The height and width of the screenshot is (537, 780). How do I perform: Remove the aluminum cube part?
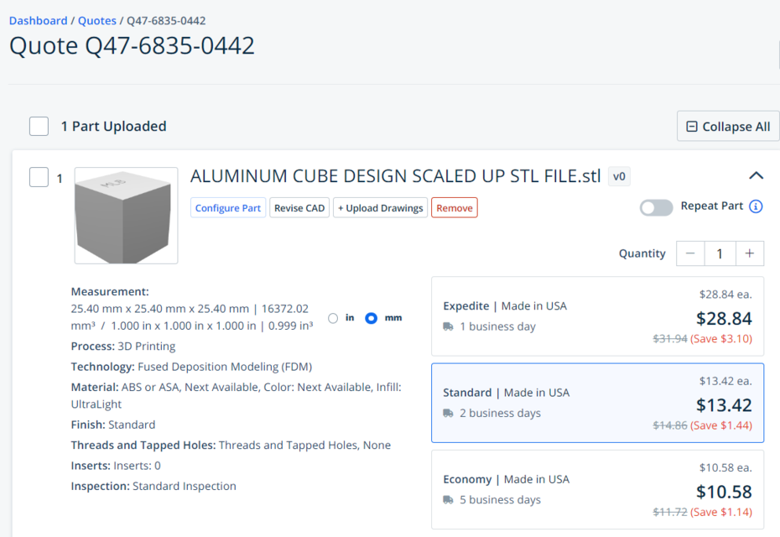tap(454, 207)
